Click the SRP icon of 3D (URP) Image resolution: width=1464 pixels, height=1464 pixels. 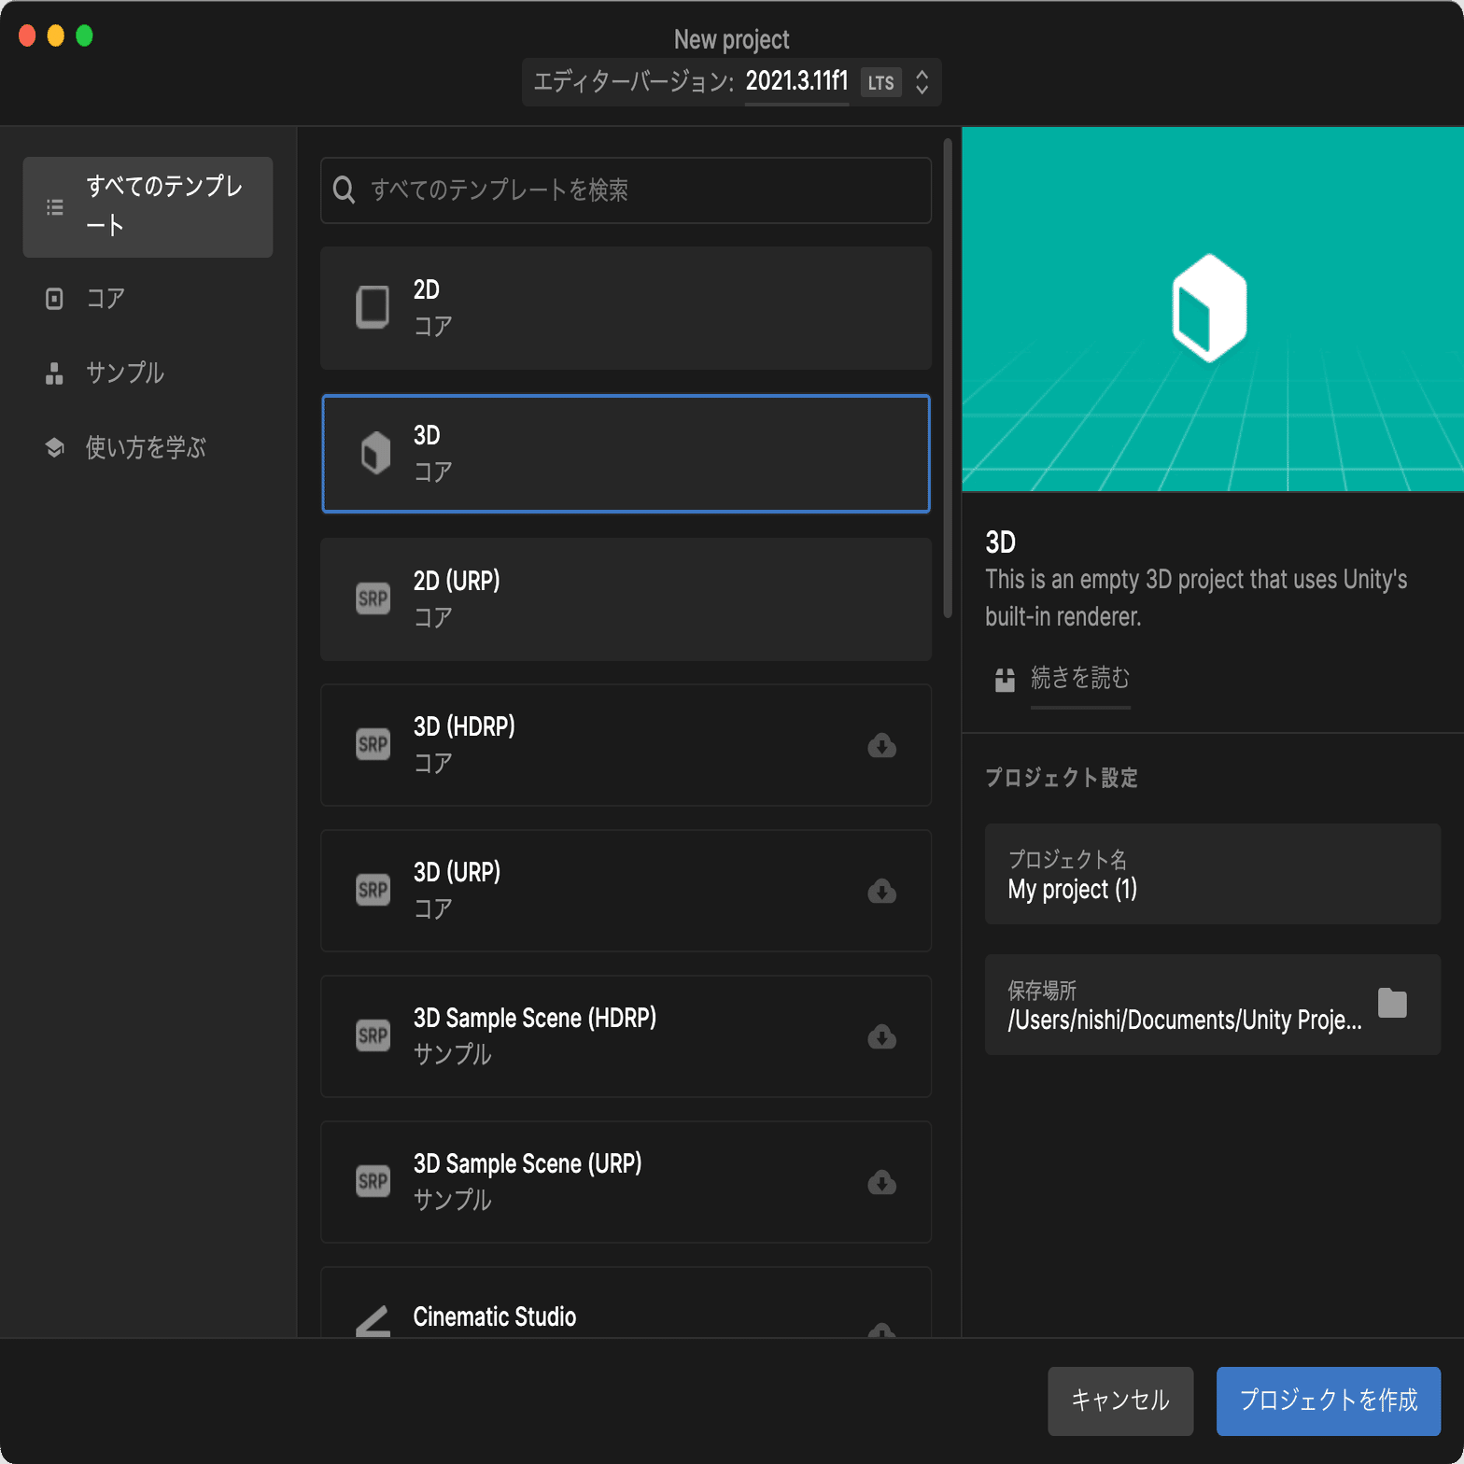373,890
